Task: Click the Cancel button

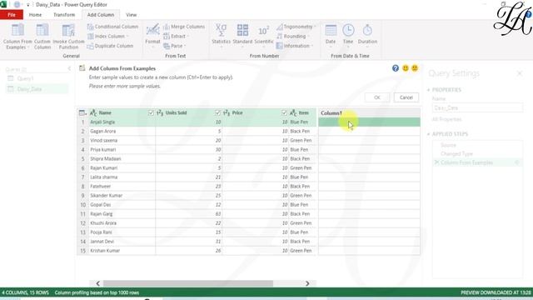Action: pyautogui.click(x=406, y=97)
